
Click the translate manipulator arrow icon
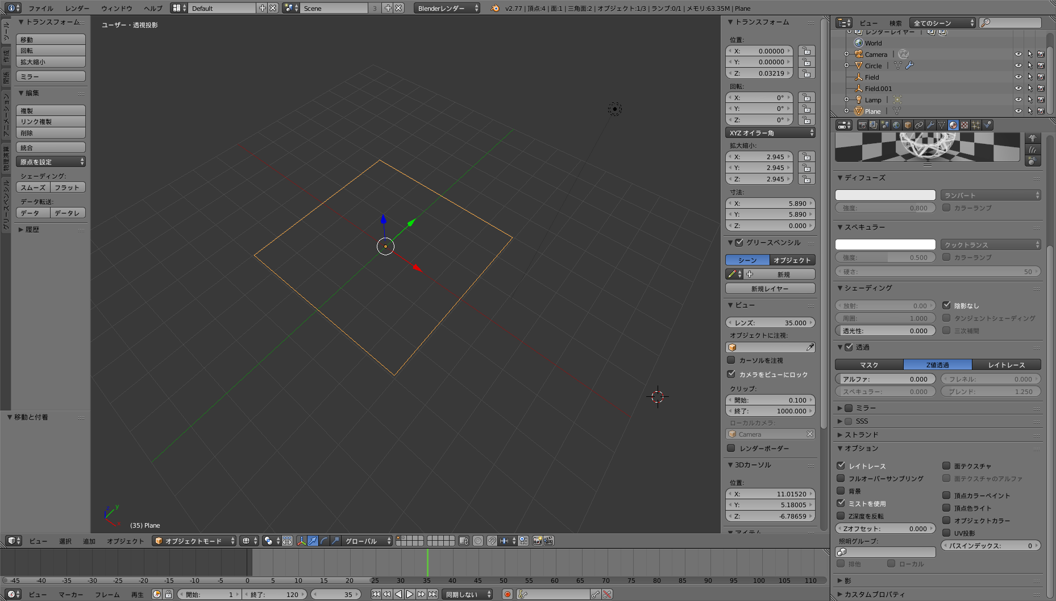pos(313,541)
